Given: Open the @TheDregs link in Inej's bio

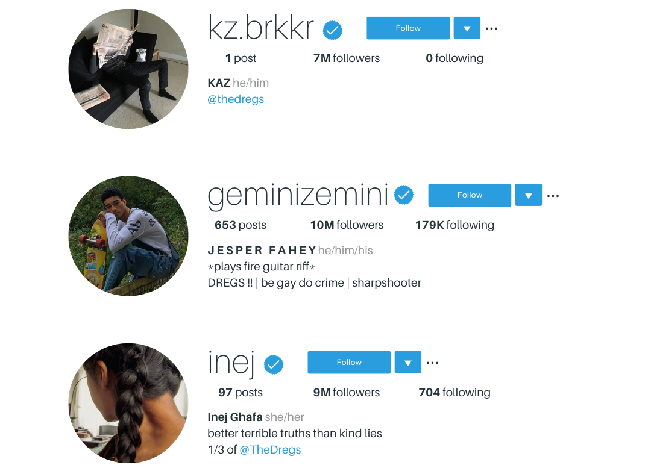Looking at the screenshot, I should pos(270,450).
